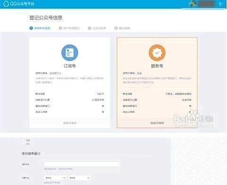Click the 登记公众号信息 page heading
This screenshot has width=227, height=185.
46,17
